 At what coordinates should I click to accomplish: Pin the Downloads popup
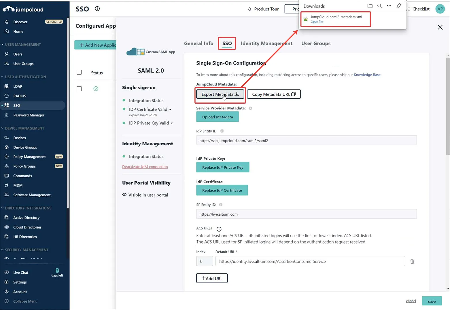[x=399, y=6]
